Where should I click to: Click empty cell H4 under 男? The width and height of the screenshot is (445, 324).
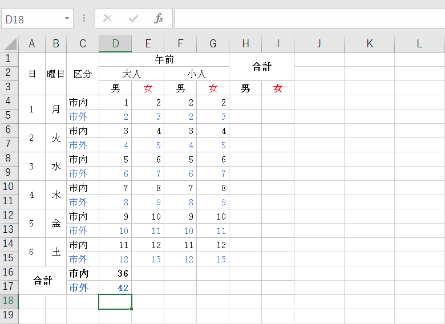coord(245,102)
